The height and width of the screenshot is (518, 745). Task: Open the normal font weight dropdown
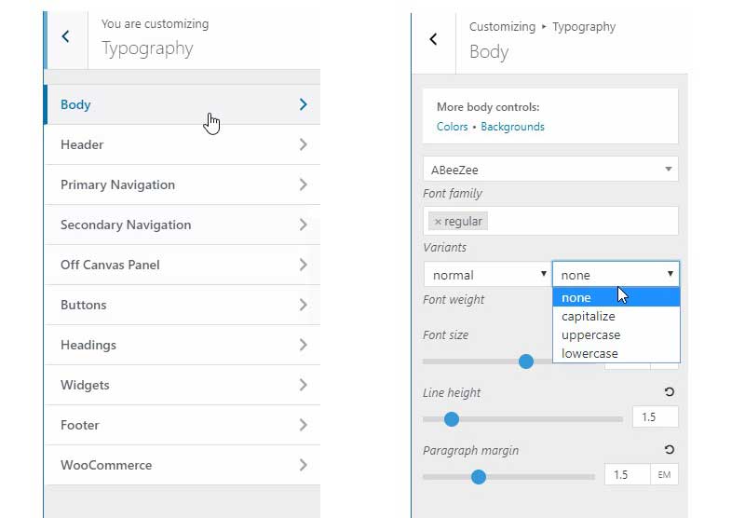pos(486,275)
